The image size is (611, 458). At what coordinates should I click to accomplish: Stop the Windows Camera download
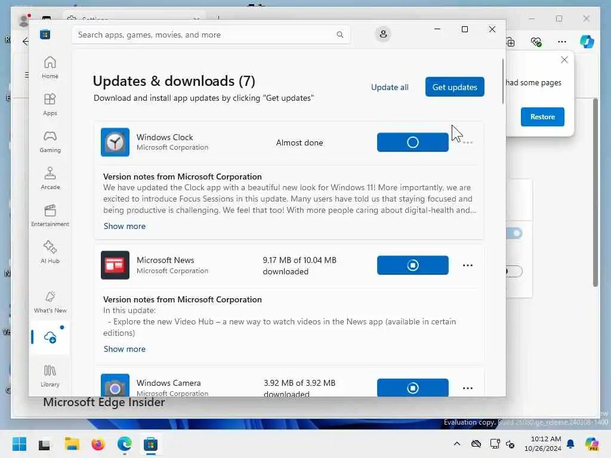coord(413,388)
